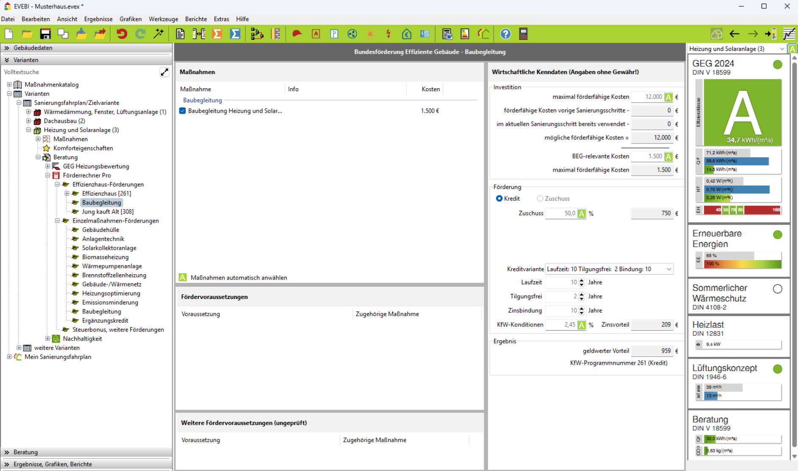Image resolution: width=798 pixels, height=471 pixels.
Task: Select the Zuschuss radio button
Action: click(540, 198)
